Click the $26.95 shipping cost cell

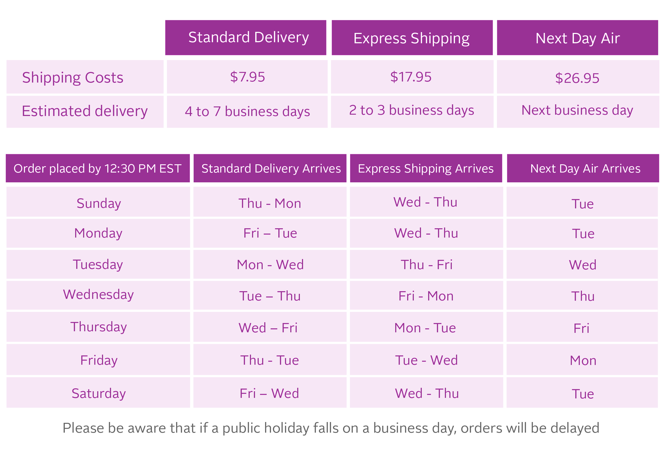tap(577, 78)
